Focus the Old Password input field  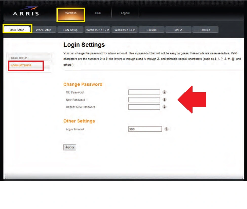(x=144, y=92)
